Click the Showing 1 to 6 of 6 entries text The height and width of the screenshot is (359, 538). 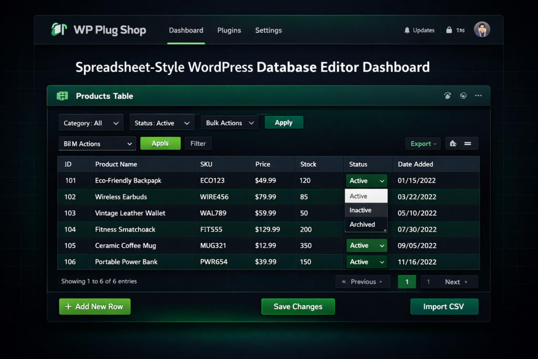[99, 281]
